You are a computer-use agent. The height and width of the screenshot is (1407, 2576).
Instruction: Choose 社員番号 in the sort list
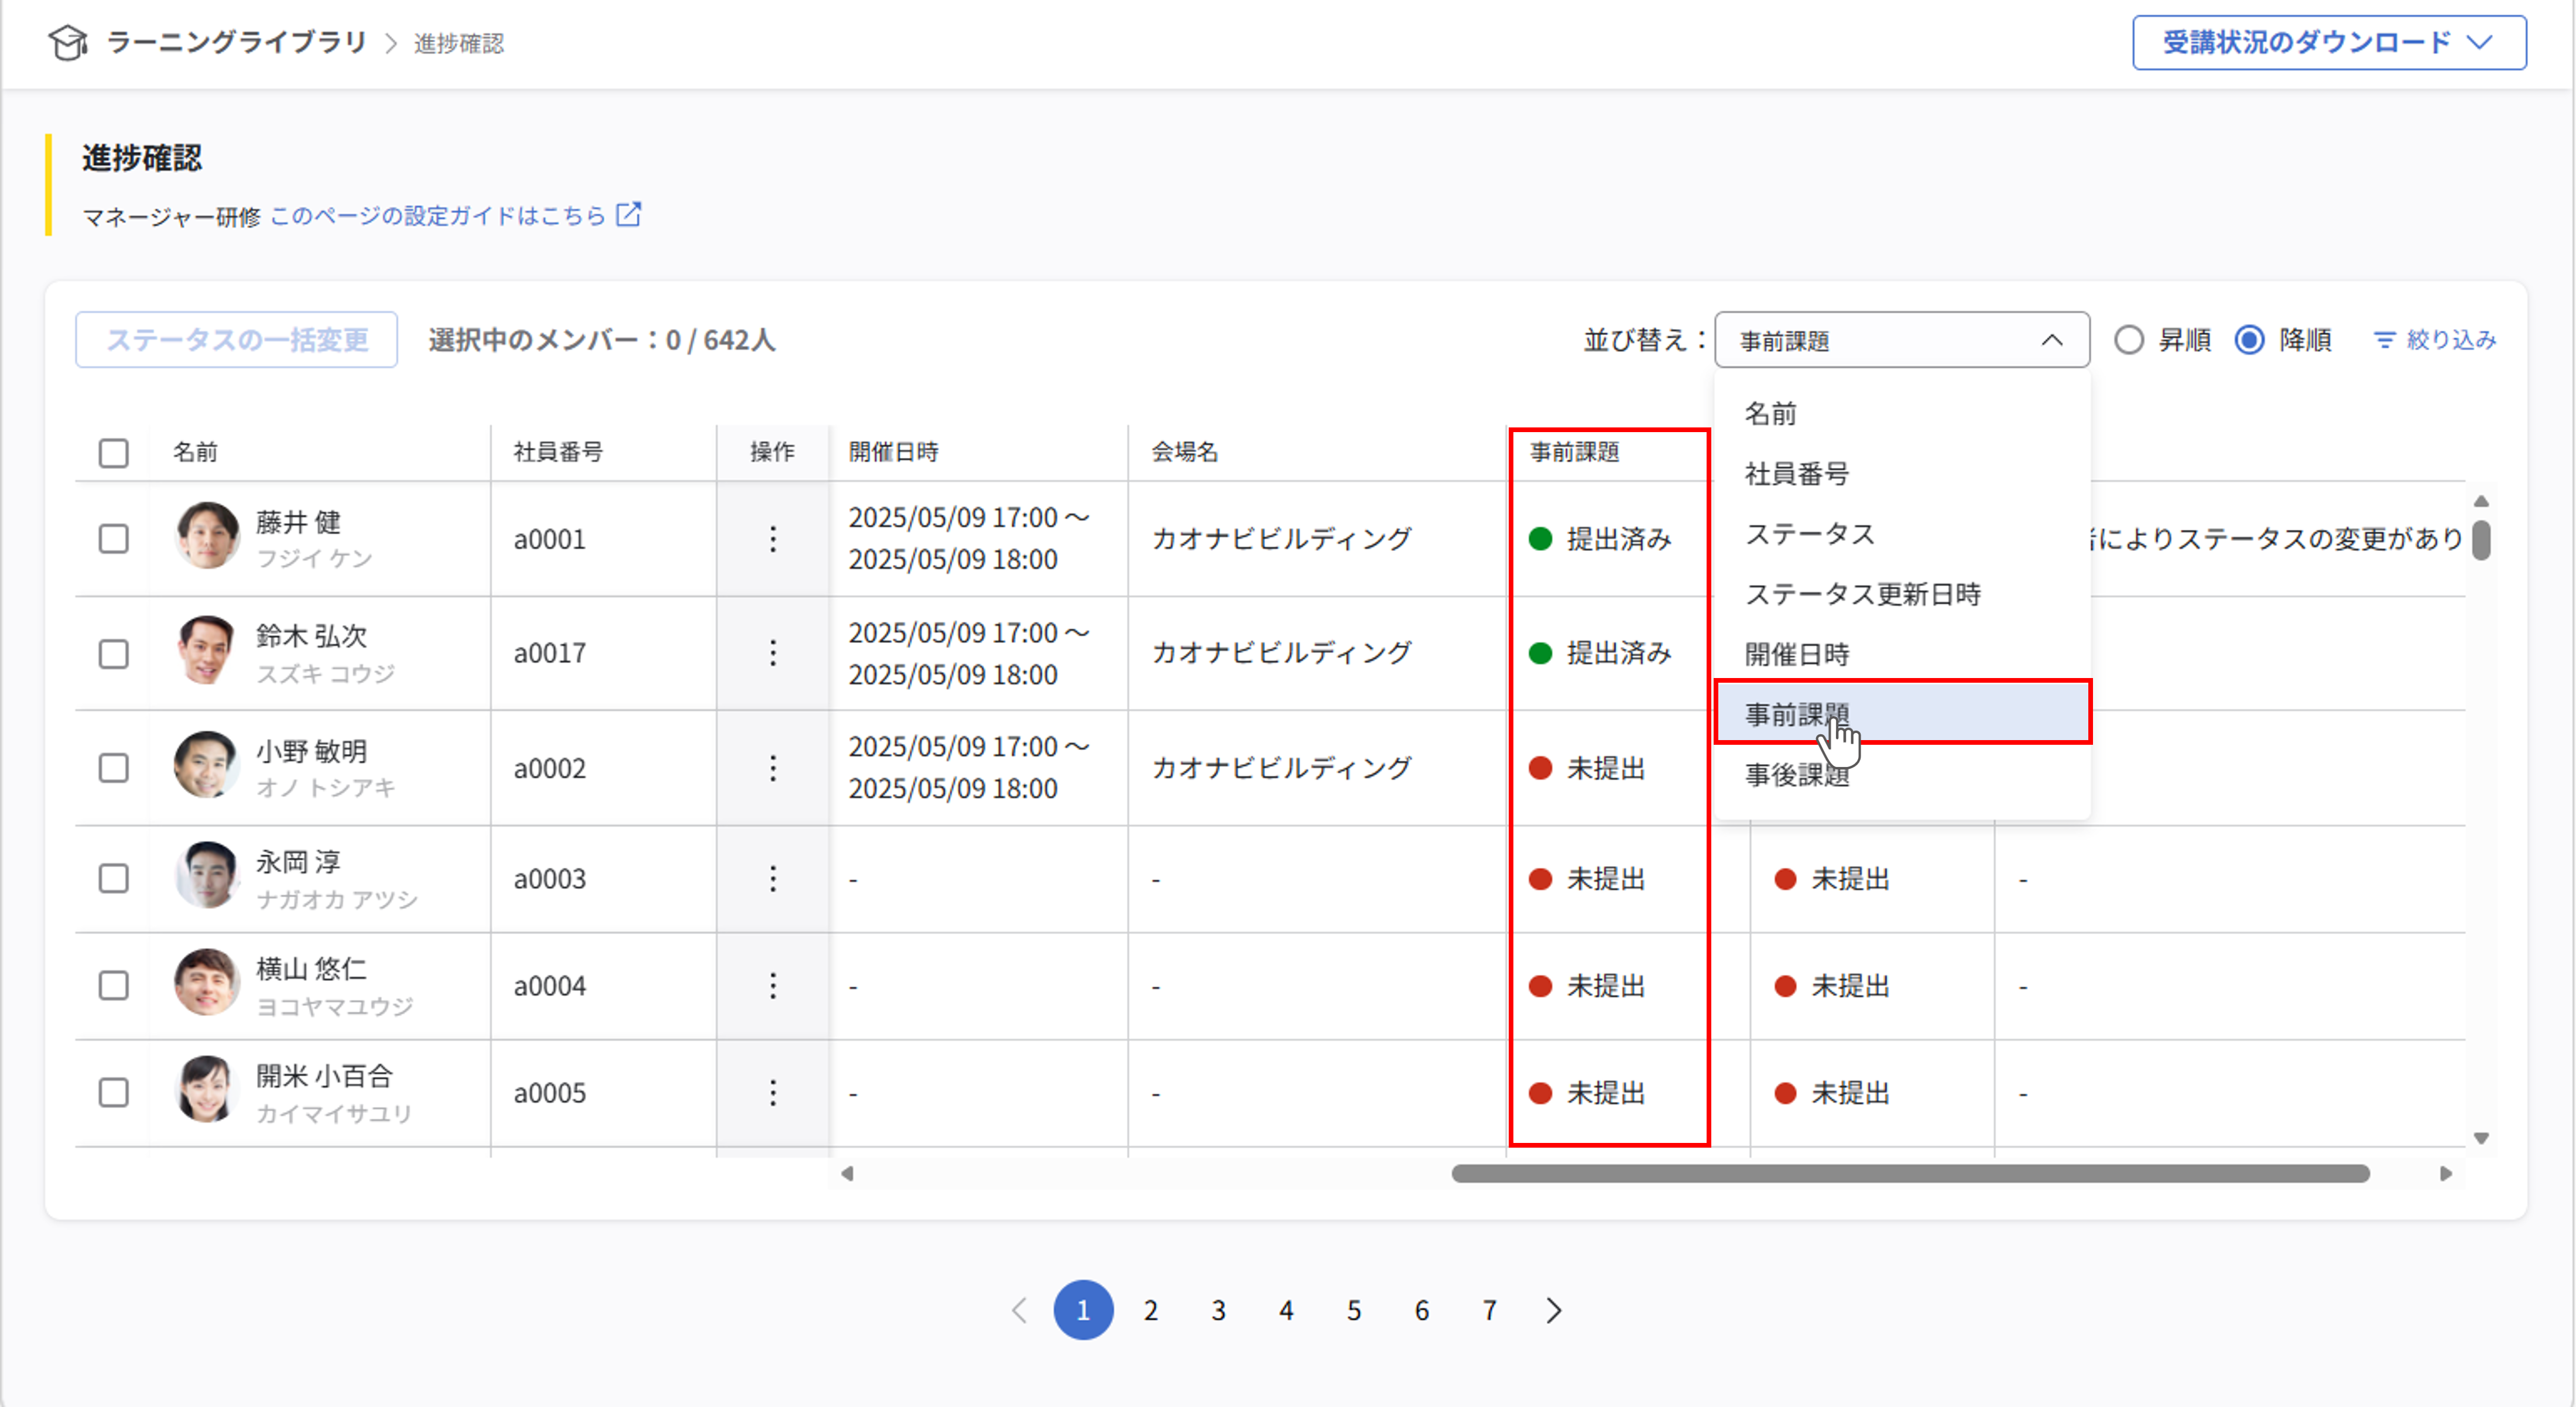coord(1902,474)
